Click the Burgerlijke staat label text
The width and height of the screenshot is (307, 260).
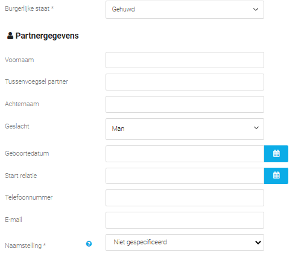pos(29,8)
